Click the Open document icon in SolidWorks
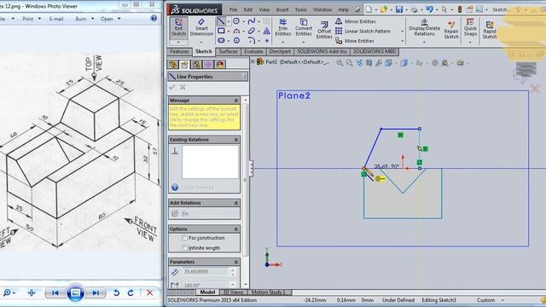The width and height of the screenshot is (546, 307). (x=384, y=9)
